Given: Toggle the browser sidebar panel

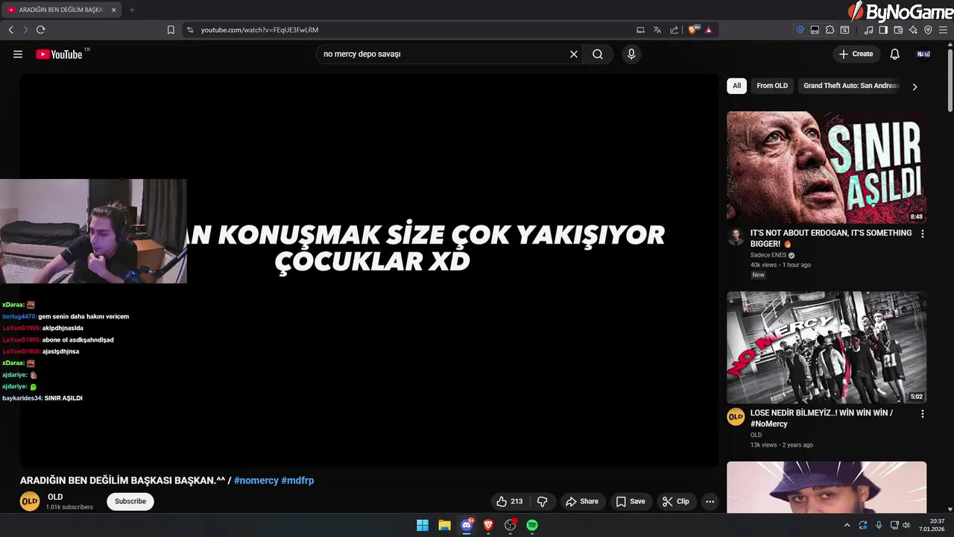Looking at the screenshot, I should (883, 30).
